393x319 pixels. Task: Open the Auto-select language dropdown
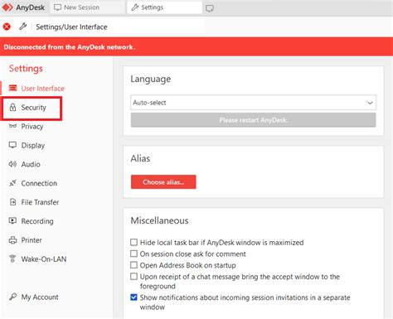click(x=253, y=103)
